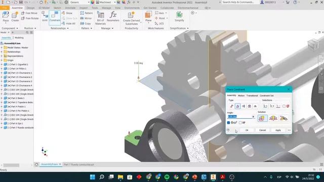Viewport: 324px width, 182px height.
Task: Choose Undirected Angle solution
Action: coord(273,118)
